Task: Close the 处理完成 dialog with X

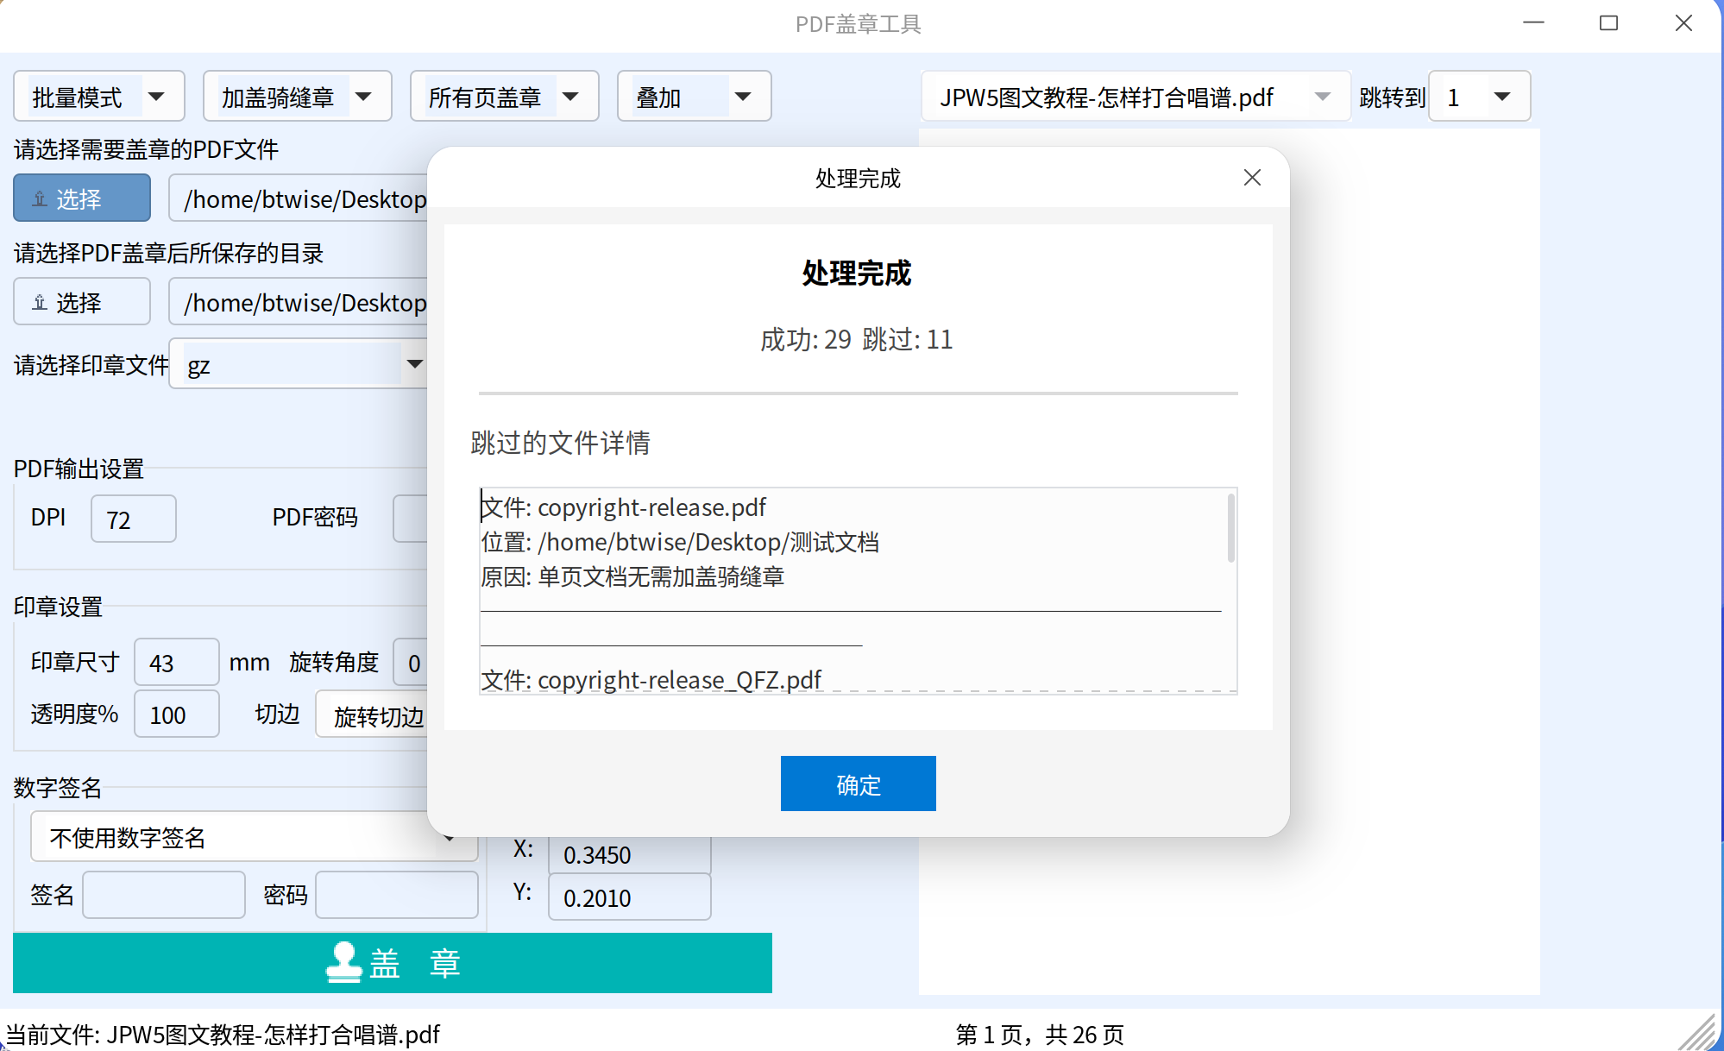Action: tap(1252, 178)
